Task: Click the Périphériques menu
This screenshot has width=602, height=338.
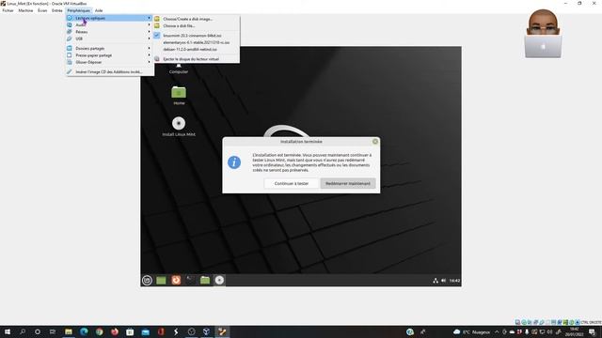Action: 78,10
